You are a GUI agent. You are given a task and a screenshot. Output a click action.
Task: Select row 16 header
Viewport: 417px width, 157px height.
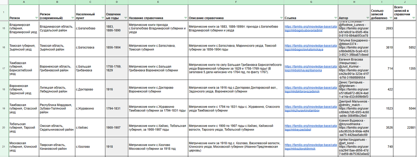pyautogui.click(x=4, y=48)
